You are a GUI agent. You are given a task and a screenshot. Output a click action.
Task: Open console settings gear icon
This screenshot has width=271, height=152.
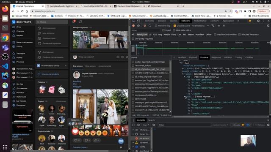click(268, 125)
